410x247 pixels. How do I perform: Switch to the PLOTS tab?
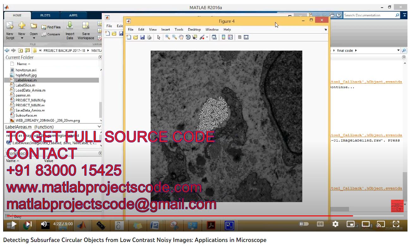tap(45, 15)
